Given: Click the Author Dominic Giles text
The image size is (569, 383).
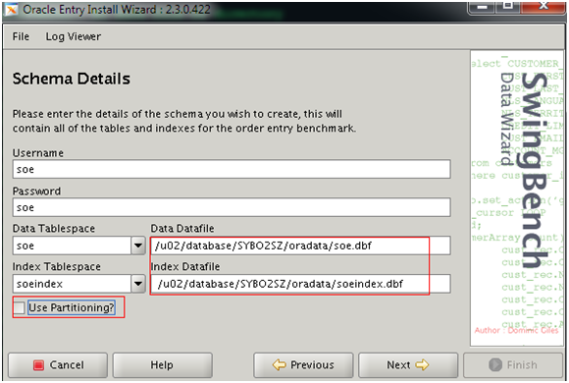Looking at the screenshot, I should pyautogui.click(x=516, y=330).
